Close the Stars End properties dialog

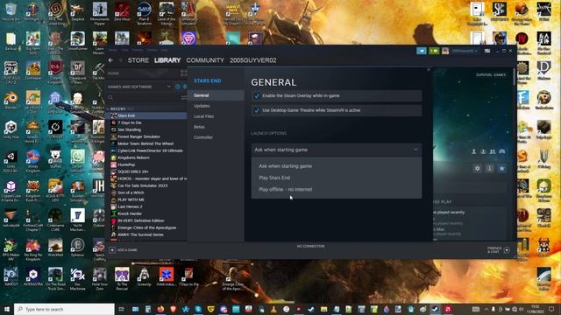[x=429, y=70]
